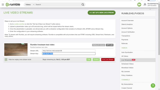Click the Embed button

(x=96, y=59)
